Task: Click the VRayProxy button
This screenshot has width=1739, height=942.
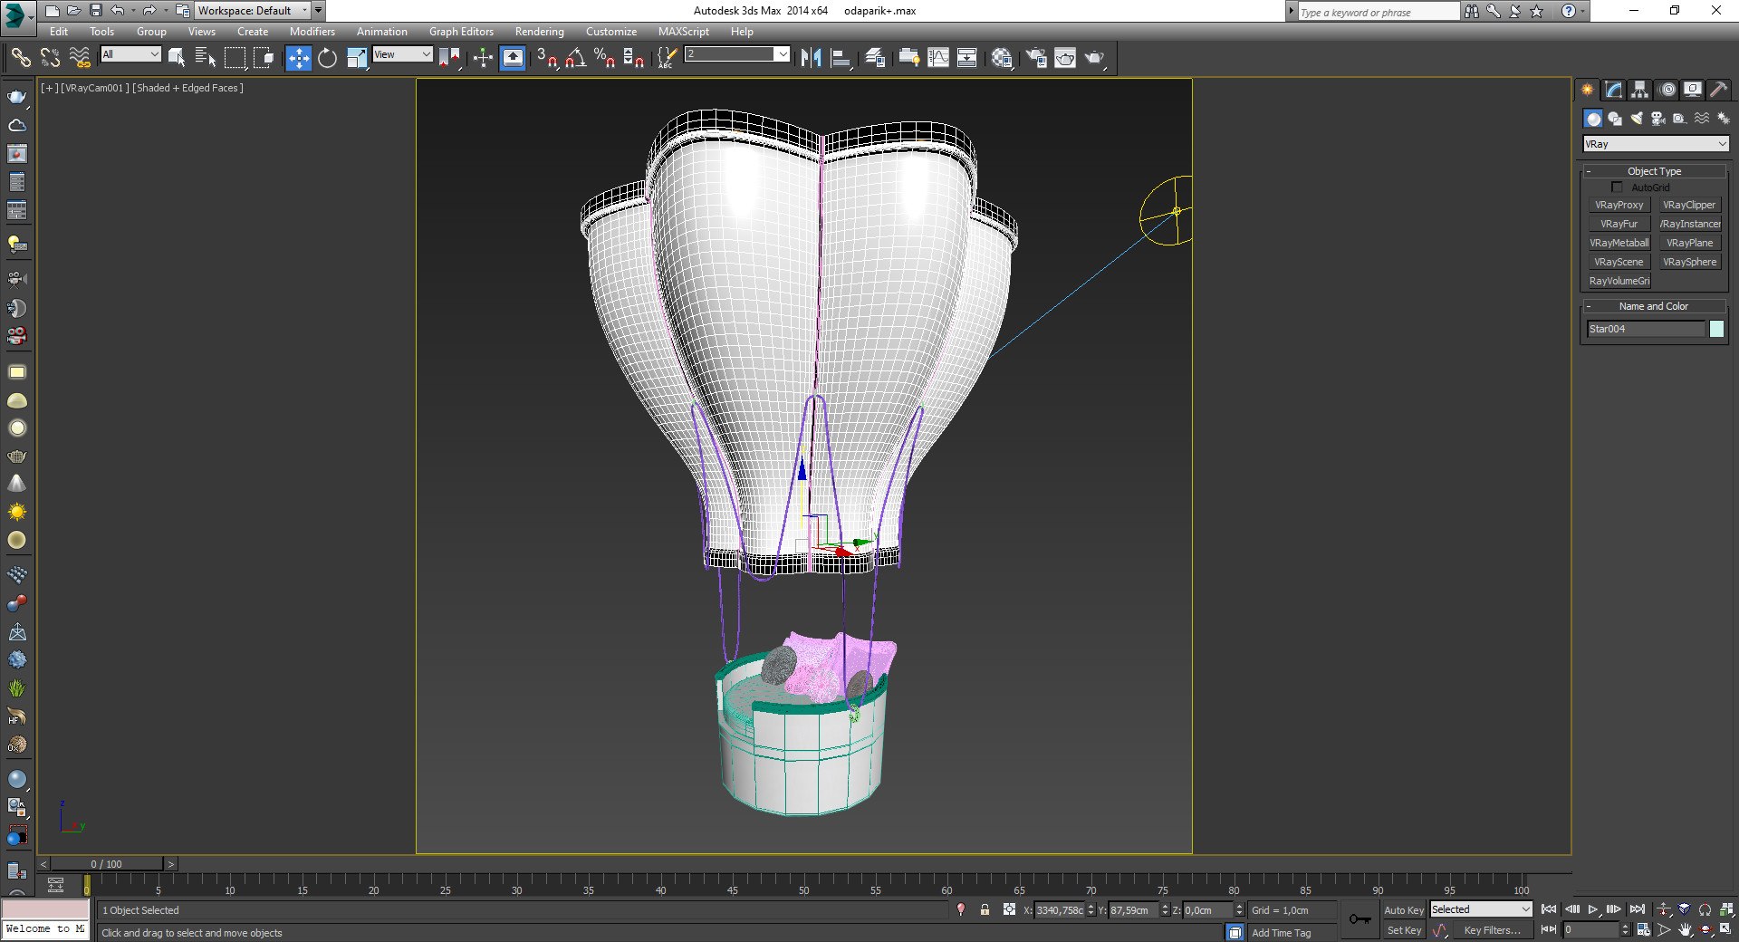Action: (1619, 205)
